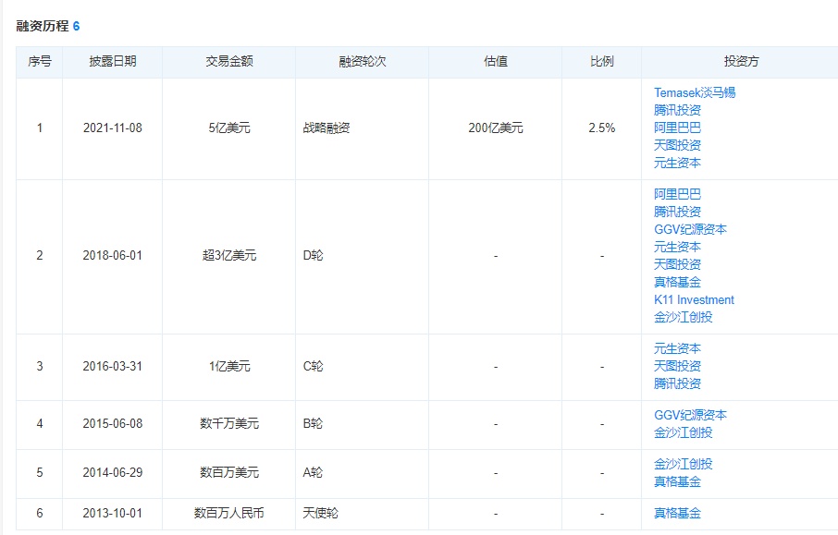Click the 融资历程 section heading

point(43,26)
